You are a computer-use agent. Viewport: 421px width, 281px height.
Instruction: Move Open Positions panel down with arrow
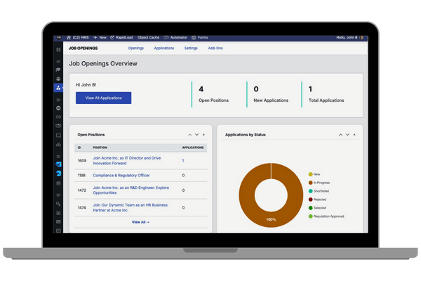[196, 134]
